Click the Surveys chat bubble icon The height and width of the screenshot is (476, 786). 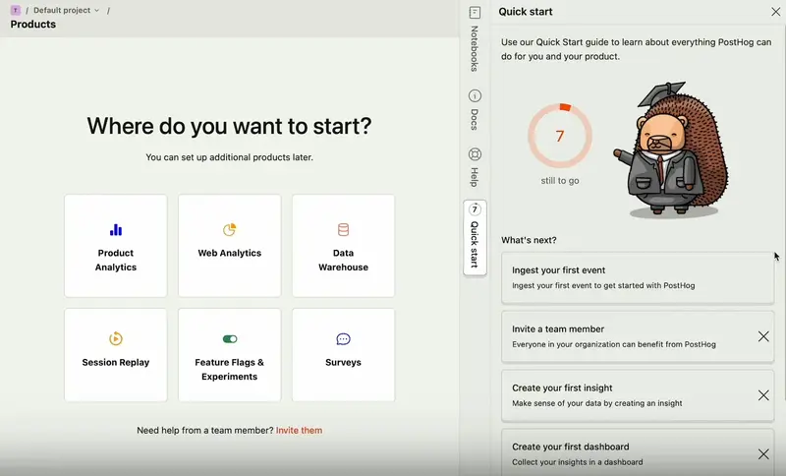(x=343, y=339)
